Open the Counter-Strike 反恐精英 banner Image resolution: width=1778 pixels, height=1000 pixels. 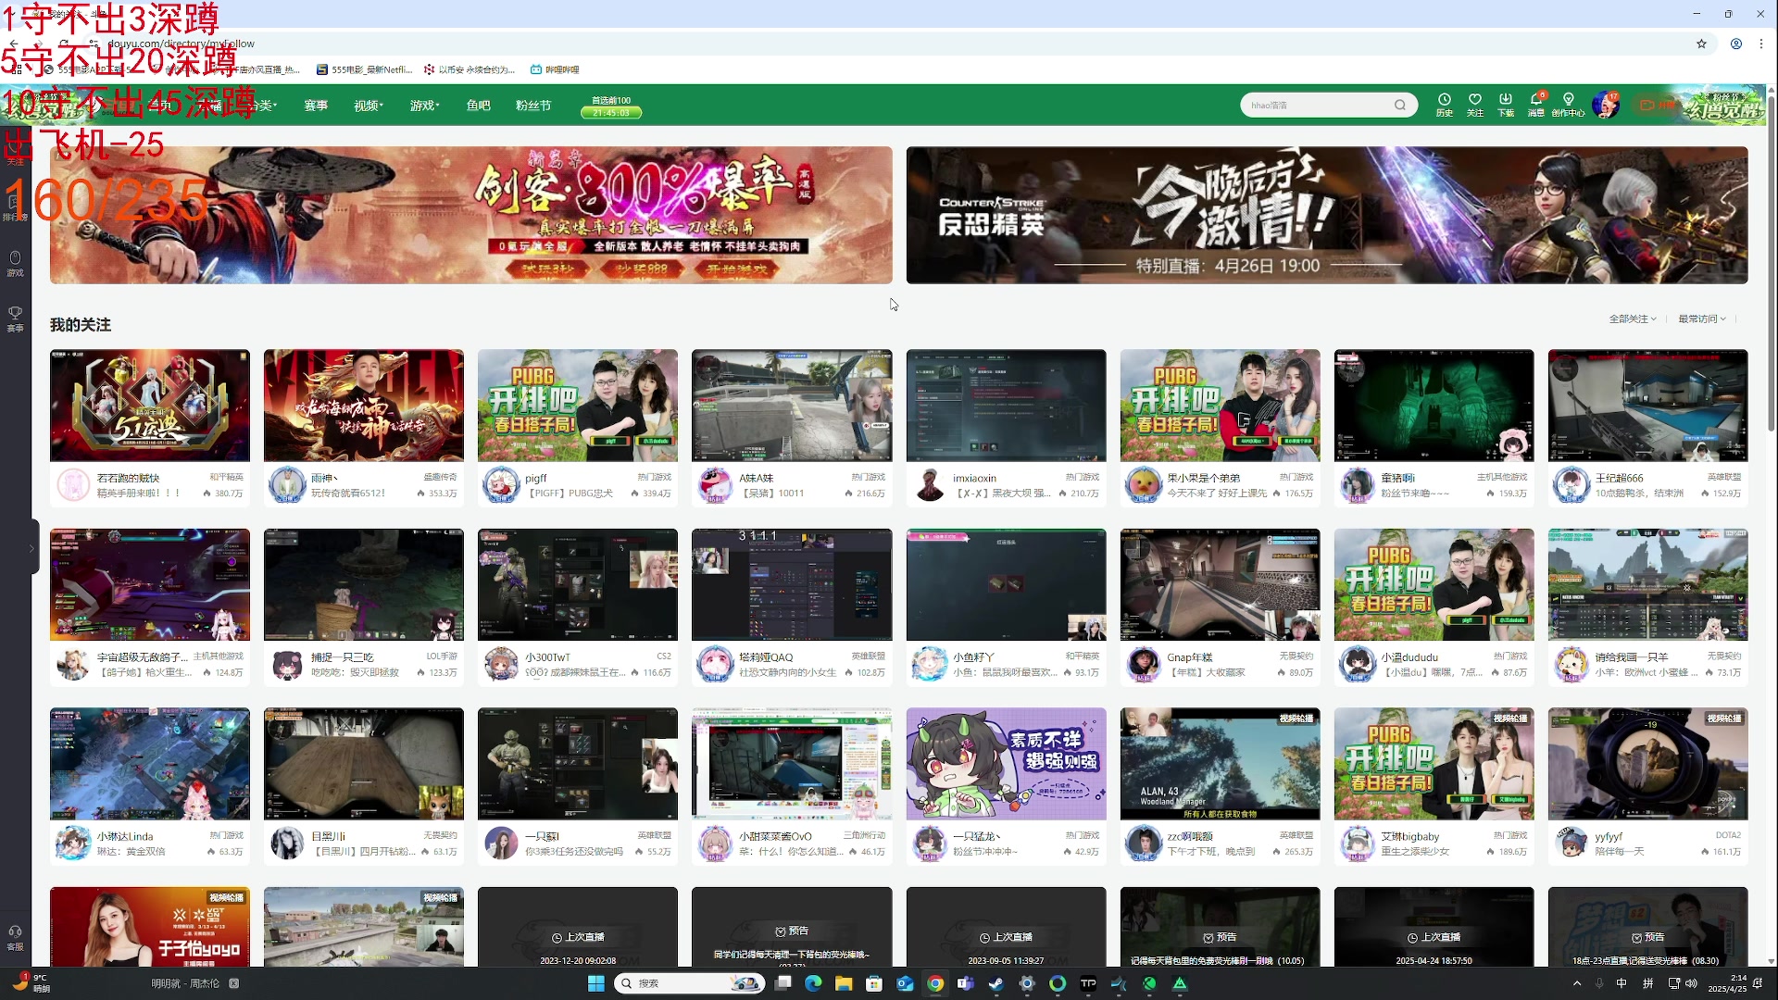(1327, 215)
